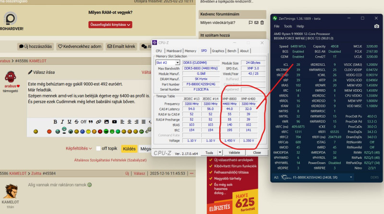Expand the Összefoglaló kinyitása summary
Image resolution: width=384 pixels, height=214 pixels.
(x=110, y=25)
